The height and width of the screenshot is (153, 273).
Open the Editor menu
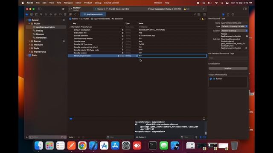tap(78, 3)
